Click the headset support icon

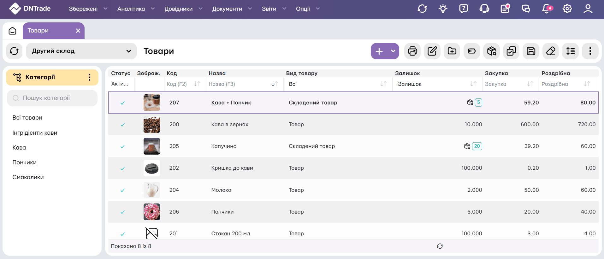pos(484,9)
